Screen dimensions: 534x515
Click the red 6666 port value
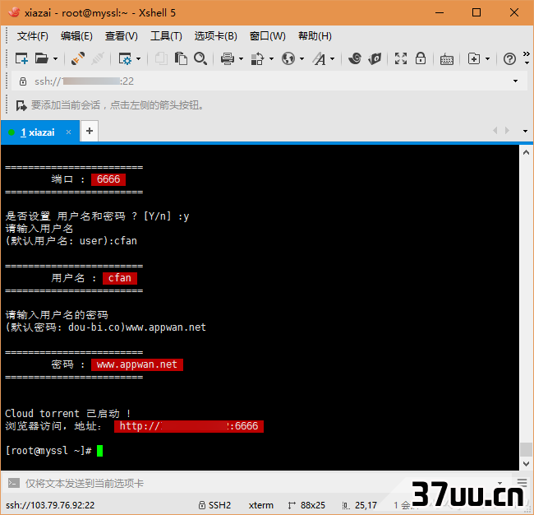click(x=108, y=179)
